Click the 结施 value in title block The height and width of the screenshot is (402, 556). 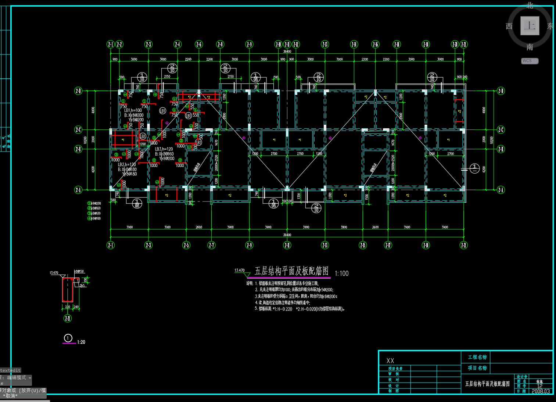point(539,382)
